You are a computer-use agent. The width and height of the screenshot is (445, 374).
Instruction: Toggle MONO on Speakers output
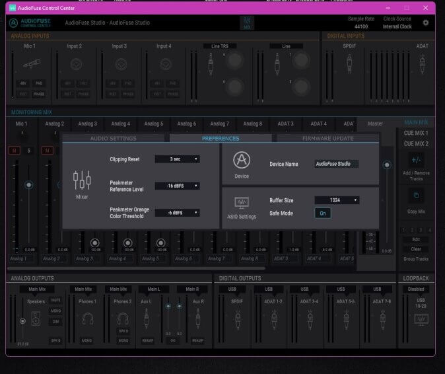coord(55,311)
